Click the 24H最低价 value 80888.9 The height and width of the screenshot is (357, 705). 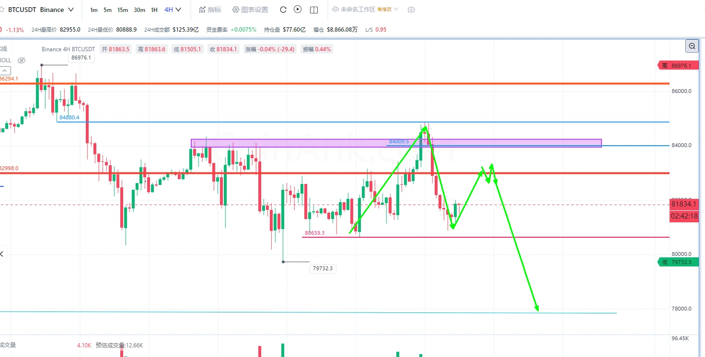pos(127,30)
